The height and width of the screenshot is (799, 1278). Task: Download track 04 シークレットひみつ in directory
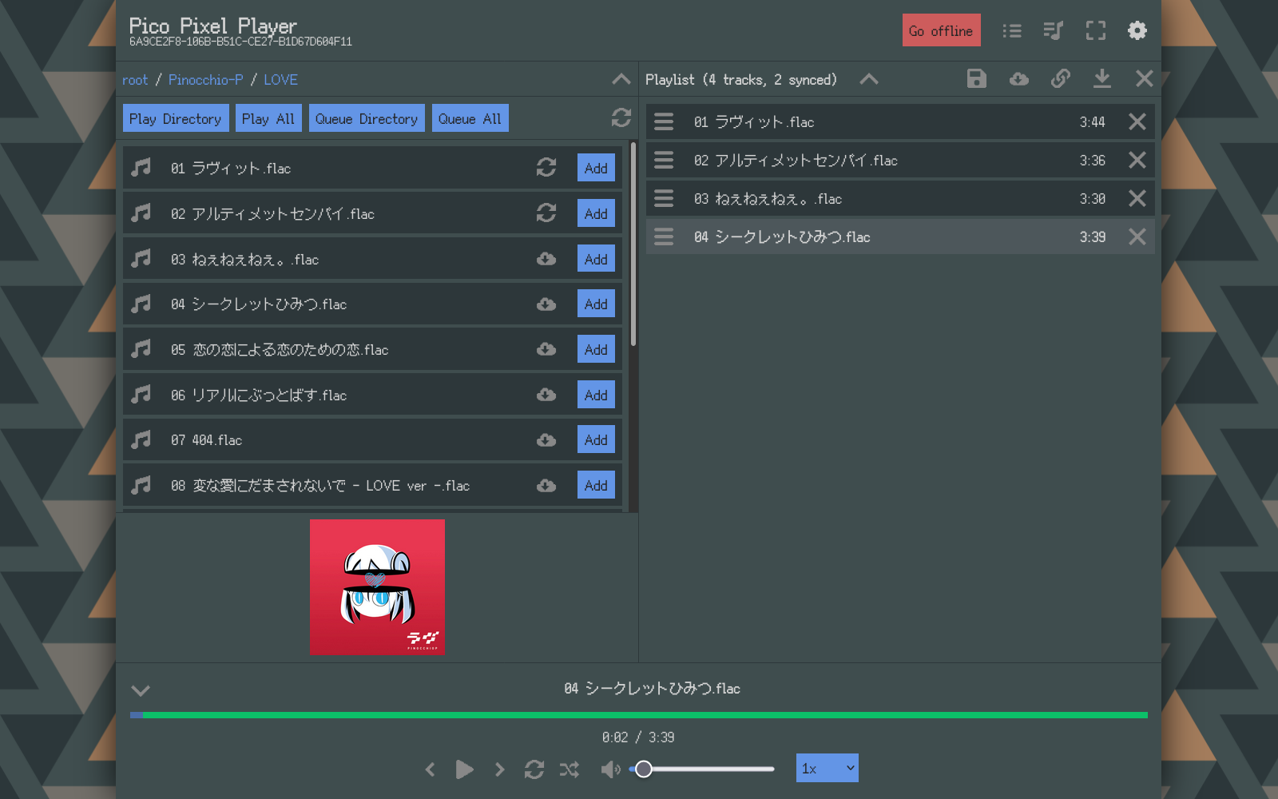point(546,304)
